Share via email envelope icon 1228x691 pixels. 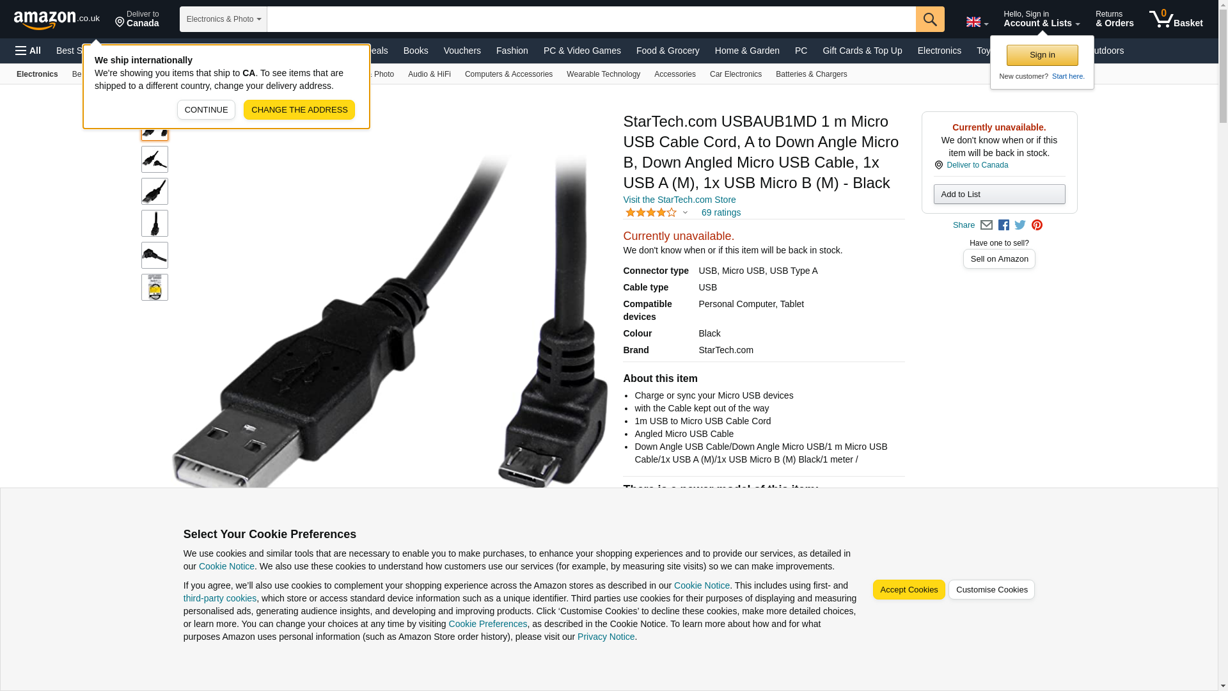click(x=986, y=225)
